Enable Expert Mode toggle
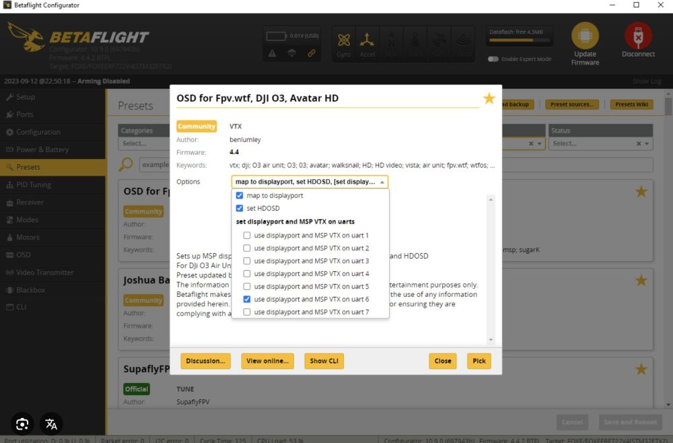The image size is (673, 443). click(493, 59)
